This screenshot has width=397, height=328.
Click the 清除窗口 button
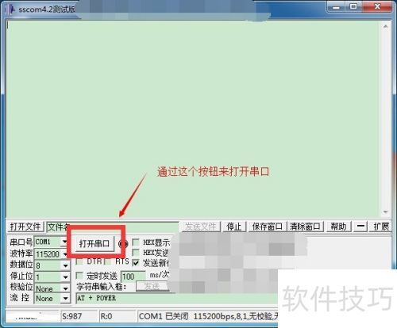(305, 227)
